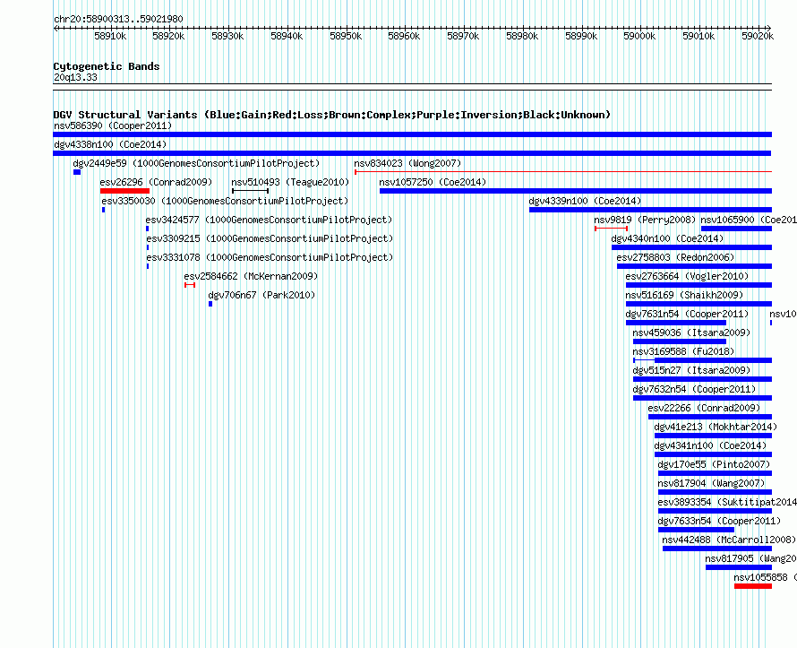Open dgv515n27 (Itsara2009) label
The image size is (797, 648).
(x=691, y=370)
